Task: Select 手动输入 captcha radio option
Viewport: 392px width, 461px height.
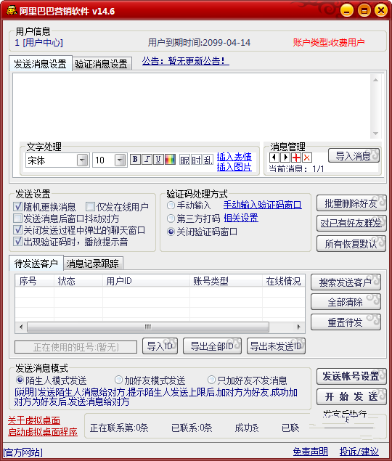Action: click(x=171, y=205)
